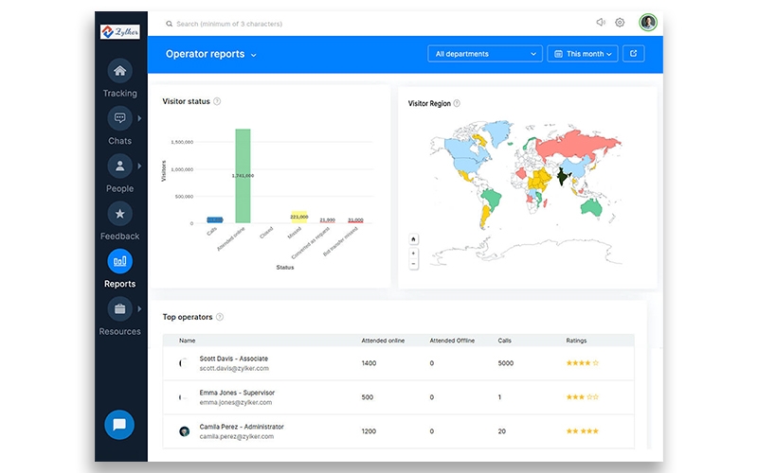Open the All departments dropdown

(x=485, y=54)
